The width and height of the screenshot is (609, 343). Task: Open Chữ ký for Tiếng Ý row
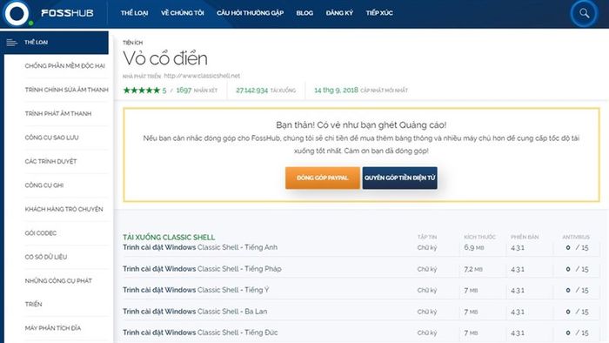click(x=427, y=290)
